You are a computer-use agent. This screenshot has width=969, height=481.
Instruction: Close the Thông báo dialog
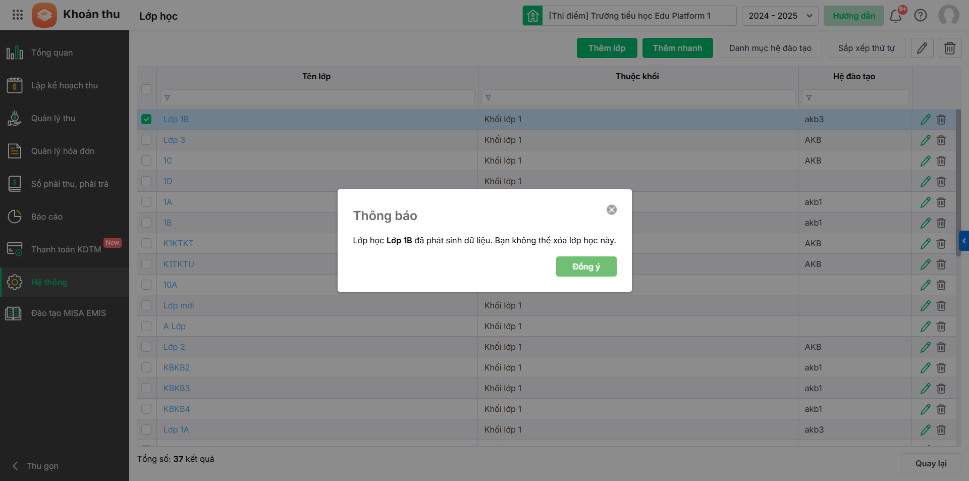tap(611, 210)
